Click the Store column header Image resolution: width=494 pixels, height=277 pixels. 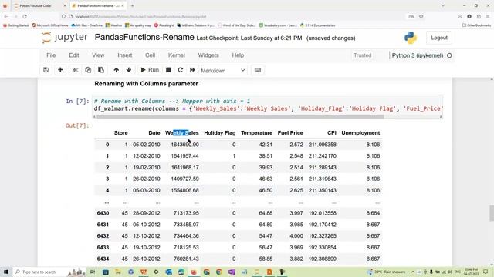pyautogui.click(x=120, y=133)
